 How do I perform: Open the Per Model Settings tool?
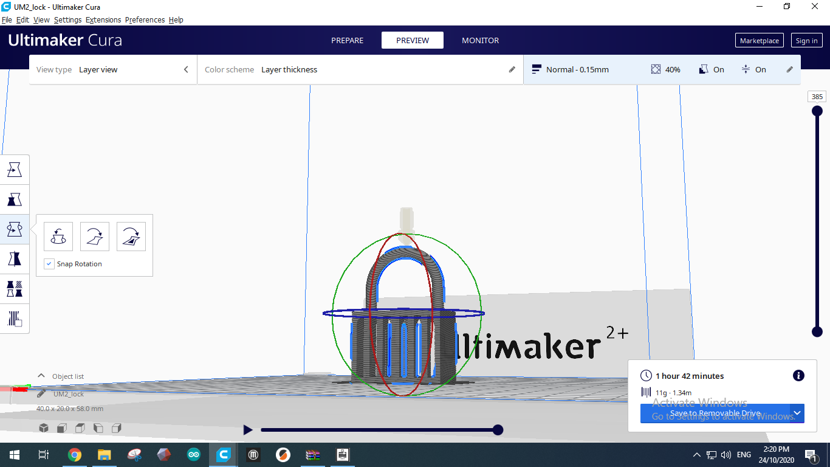point(15,289)
